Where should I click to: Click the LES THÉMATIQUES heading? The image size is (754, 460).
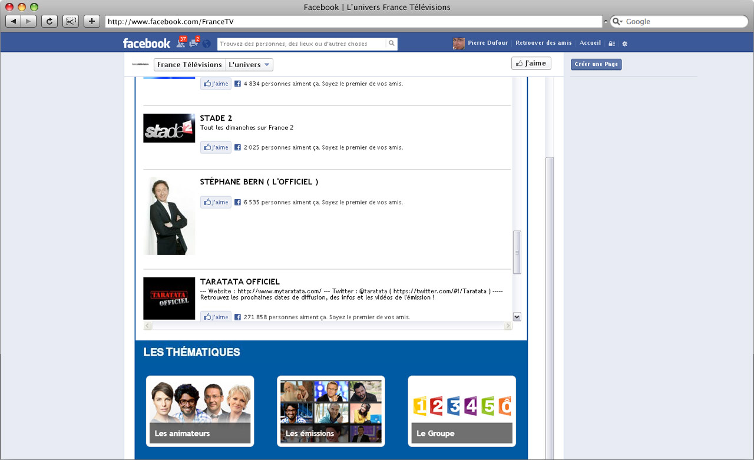coord(191,352)
